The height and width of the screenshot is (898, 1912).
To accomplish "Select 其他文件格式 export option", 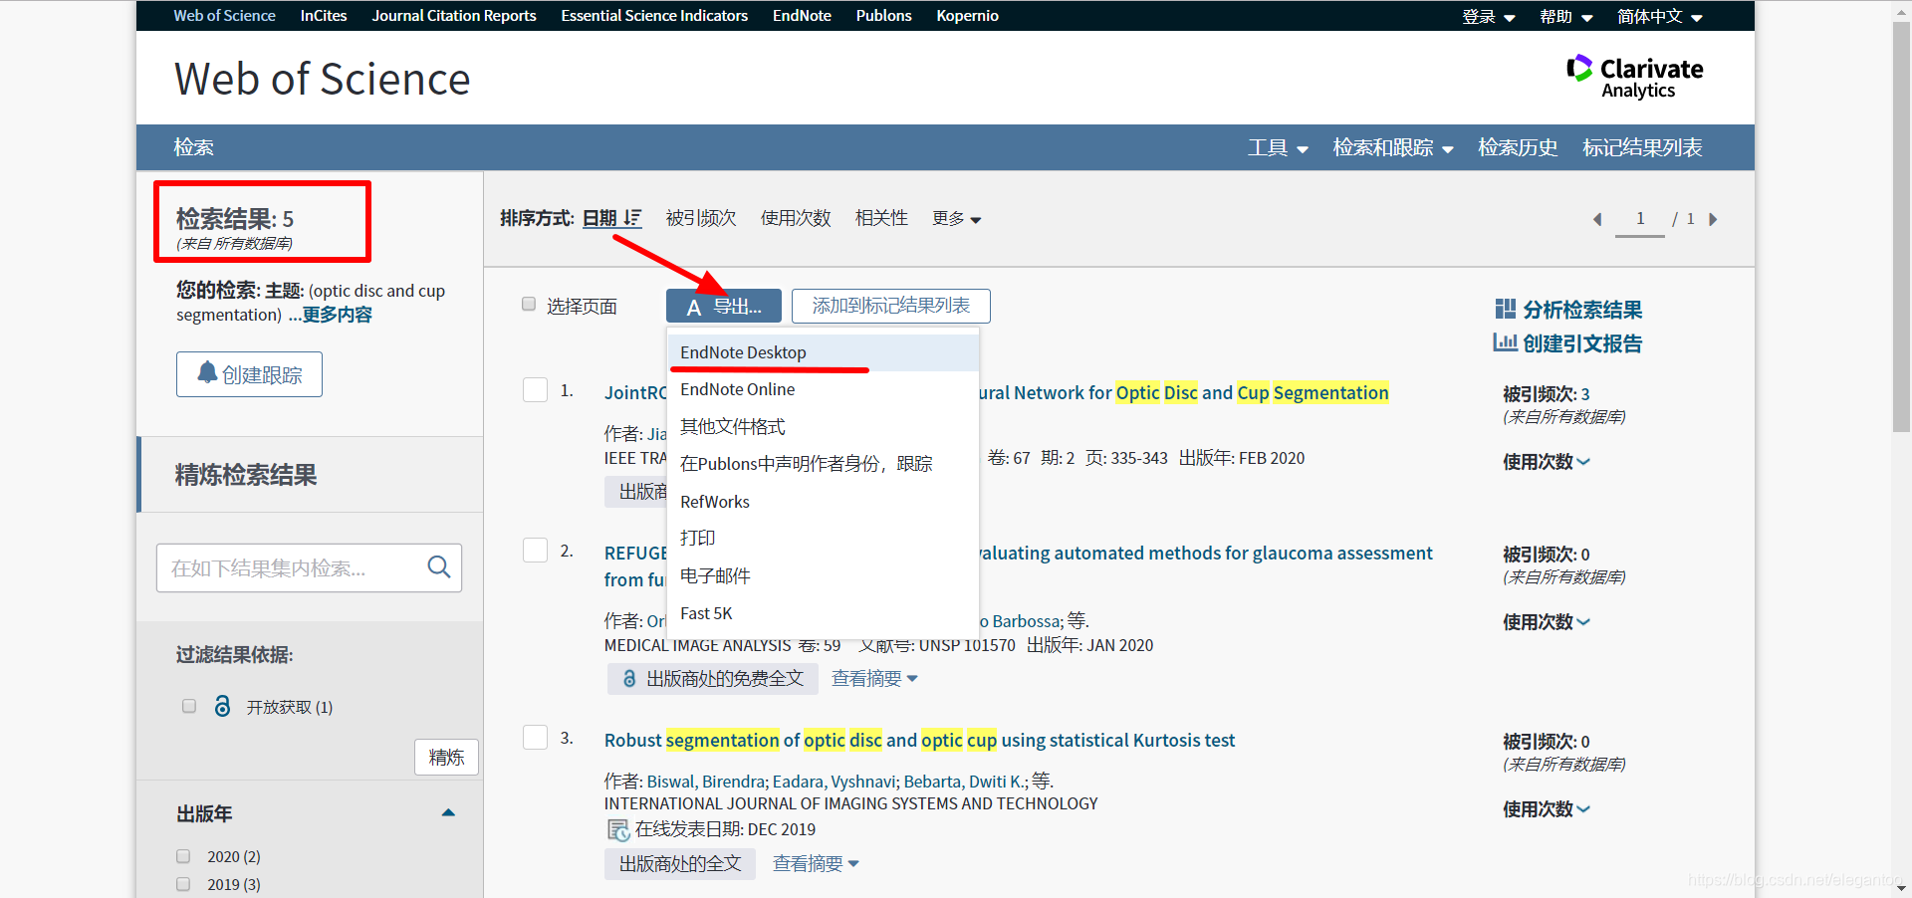I will (x=824, y=426).
